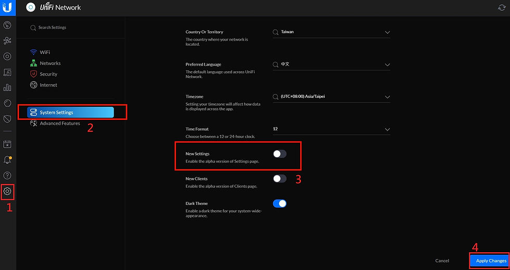Open the Dashboard icon in sidebar
The width and height of the screenshot is (510, 270).
[7, 25]
